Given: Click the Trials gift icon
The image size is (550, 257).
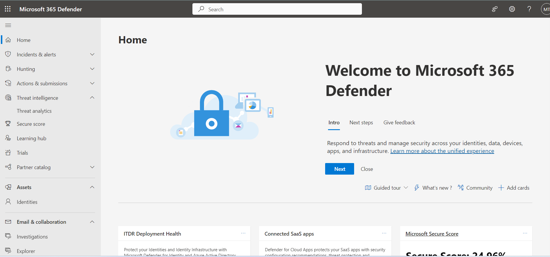Looking at the screenshot, I should click(8, 153).
